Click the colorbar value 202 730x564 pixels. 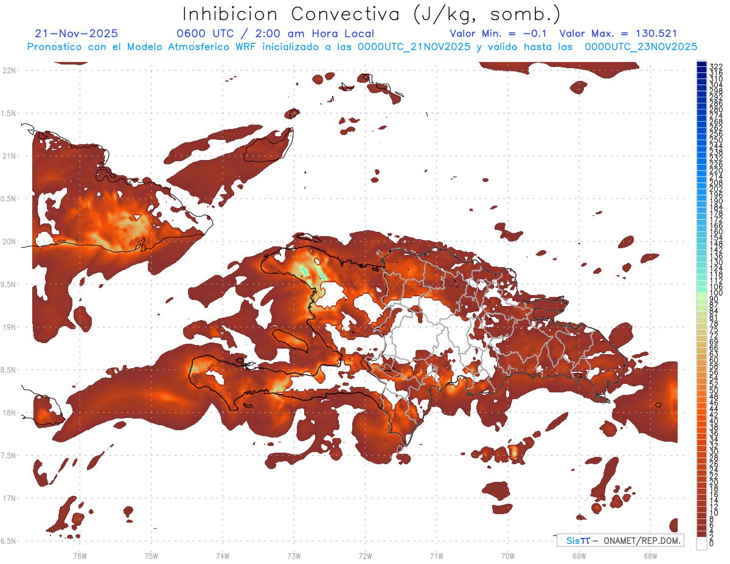coord(716,189)
